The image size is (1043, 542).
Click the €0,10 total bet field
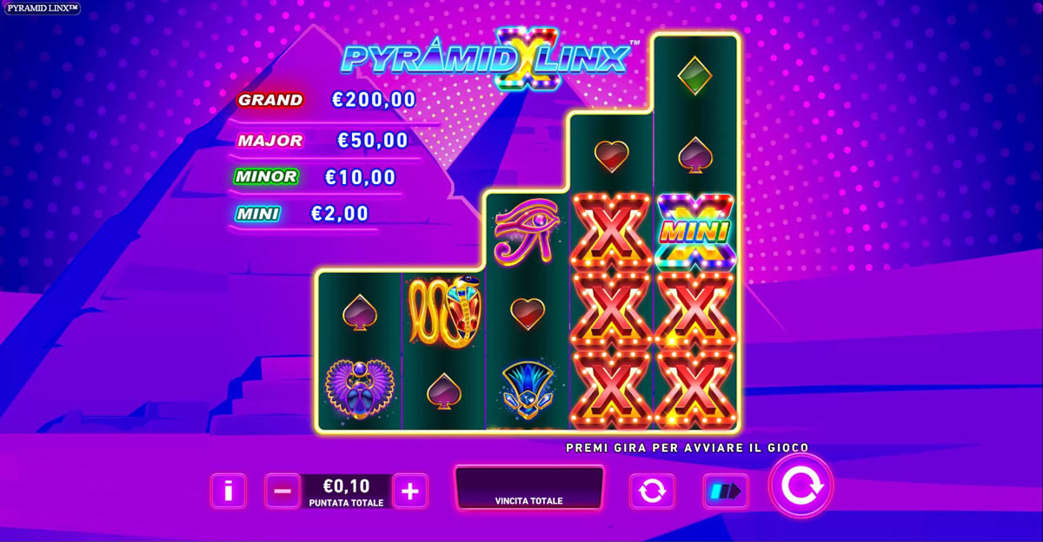(x=346, y=492)
